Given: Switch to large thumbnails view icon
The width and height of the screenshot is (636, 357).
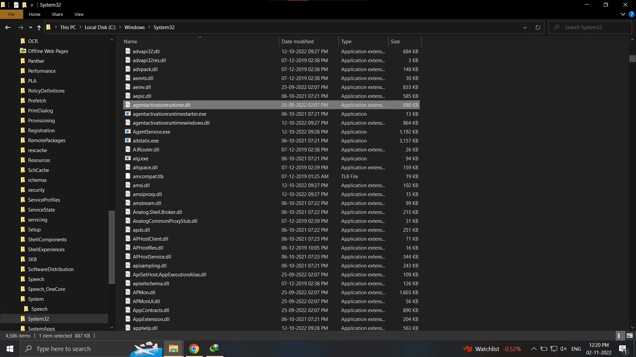Looking at the screenshot, I should (629, 336).
